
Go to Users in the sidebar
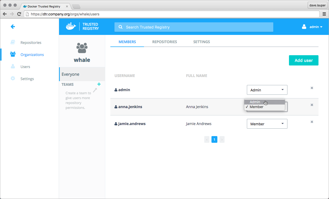[25, 67]
